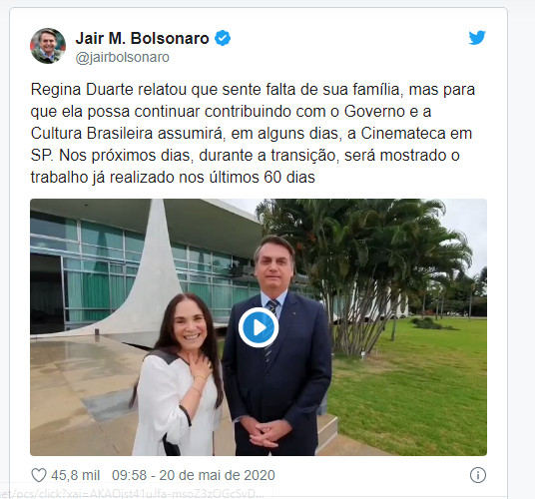535x499 pixels.
Task: Click the Twitter bird logo
Action: (477, 38)
